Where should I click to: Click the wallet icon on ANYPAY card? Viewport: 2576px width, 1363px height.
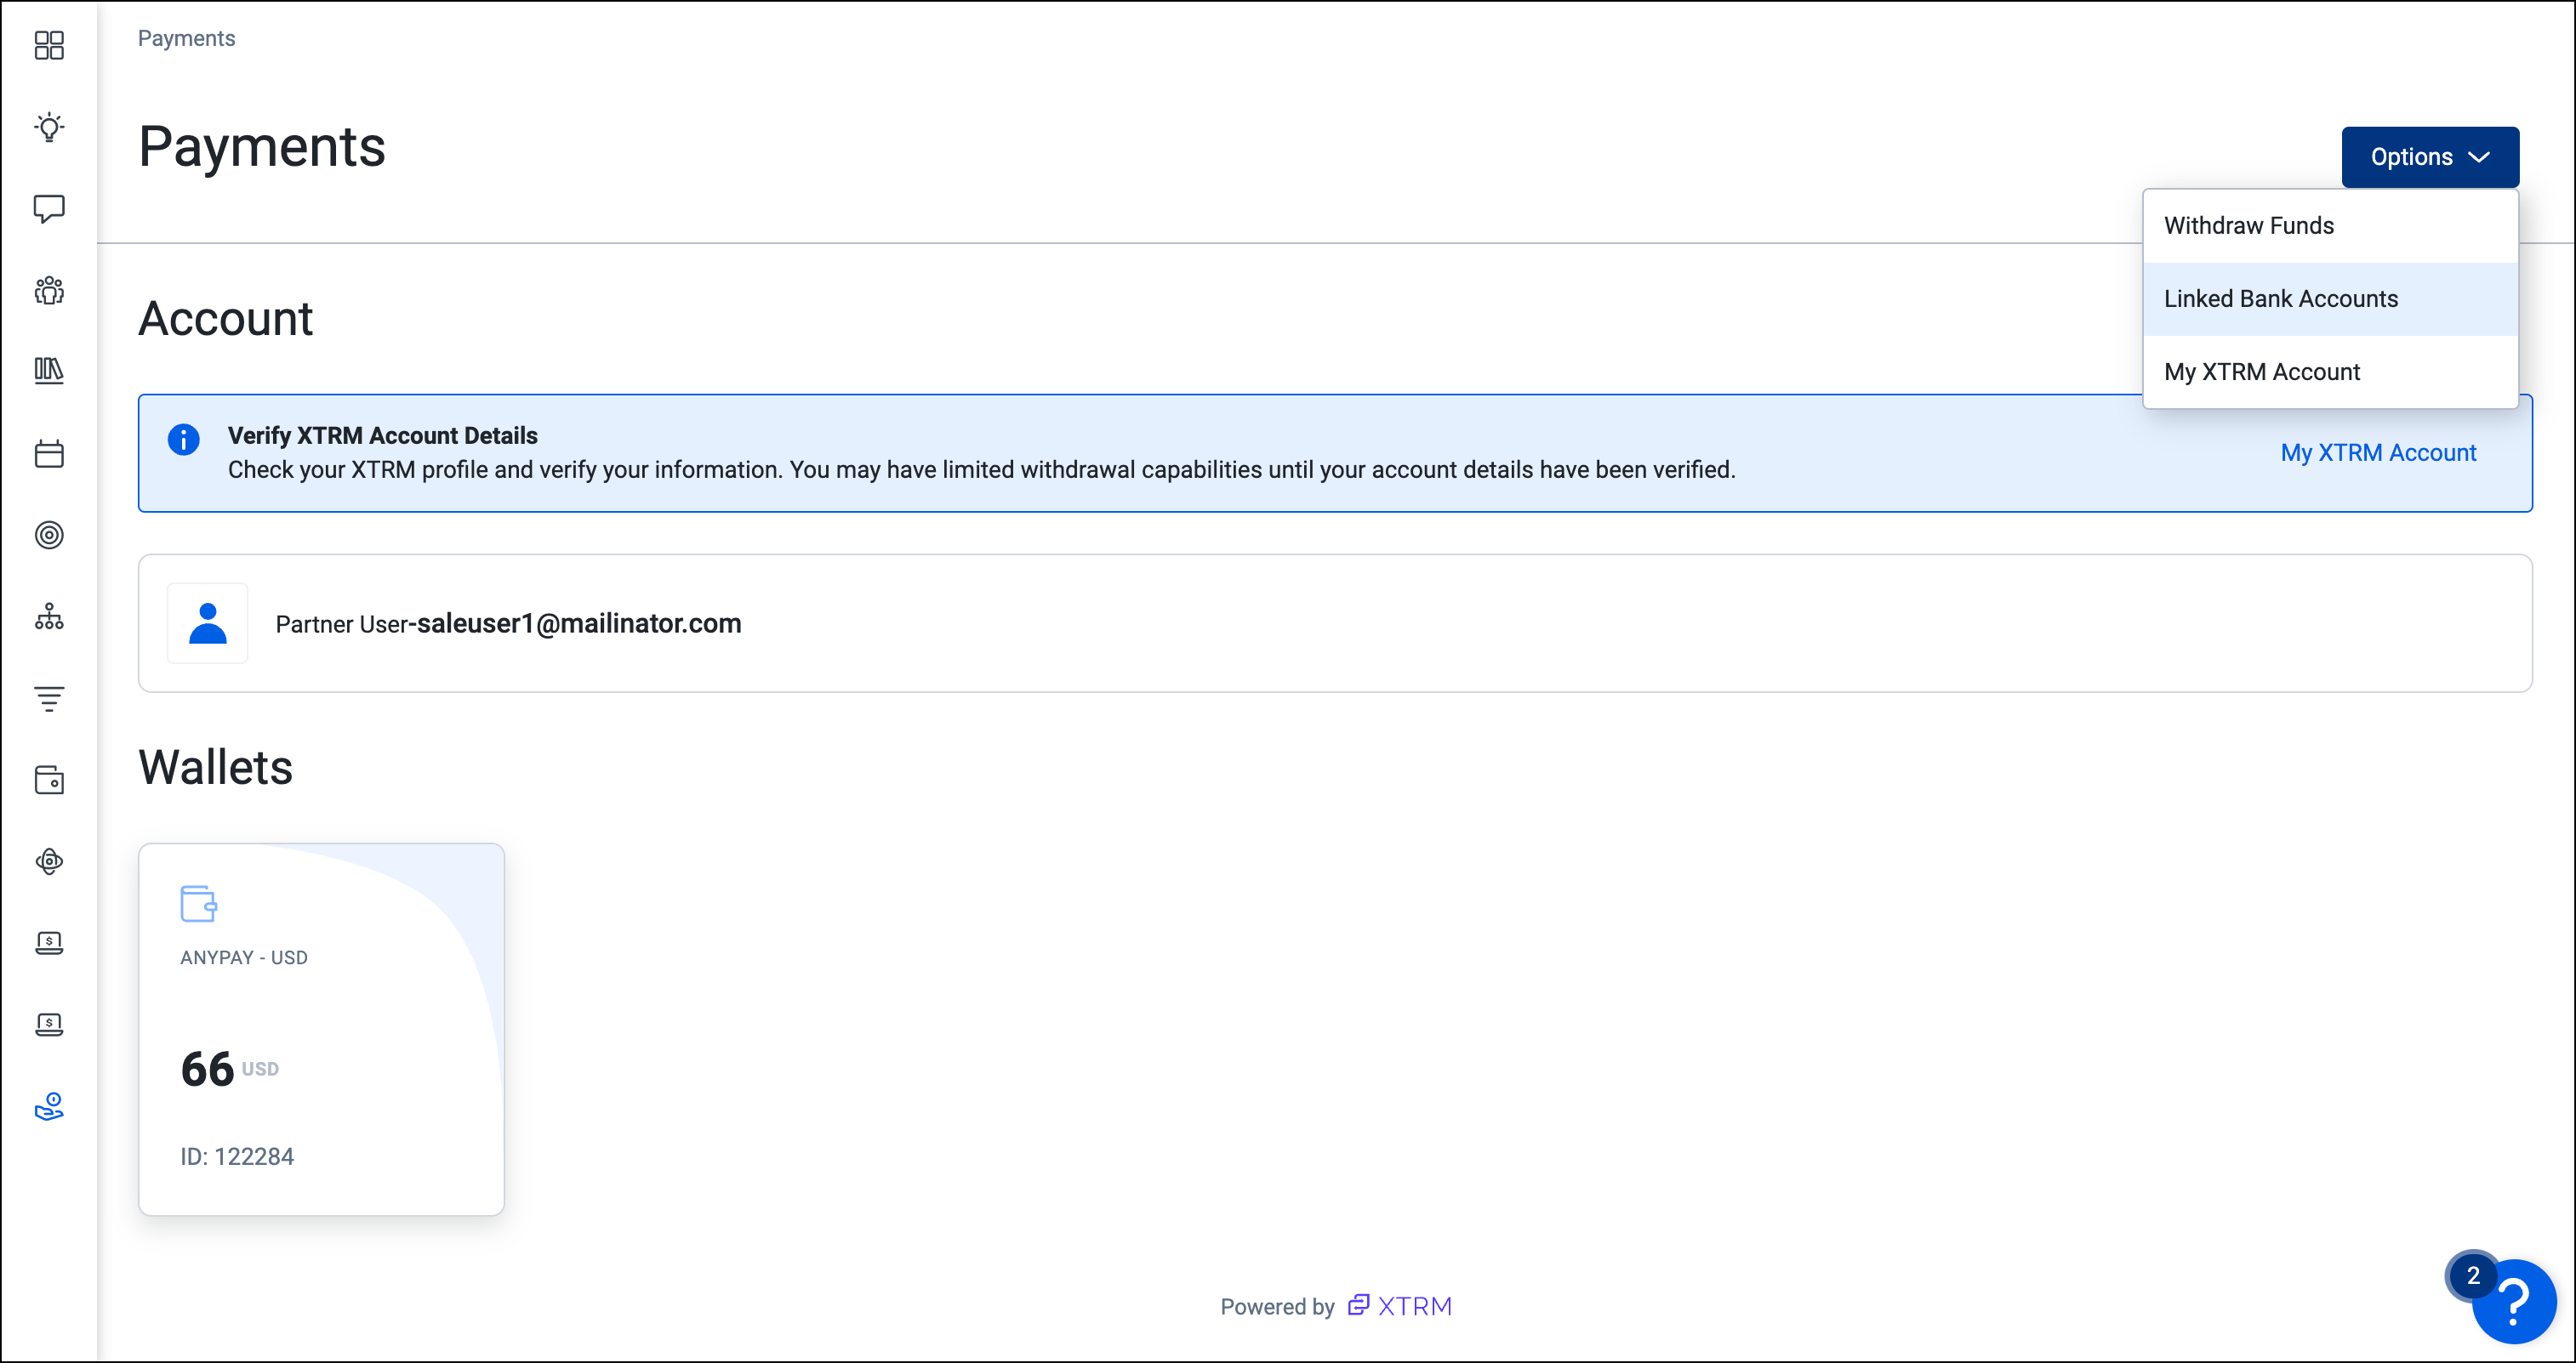coord(198,903)
